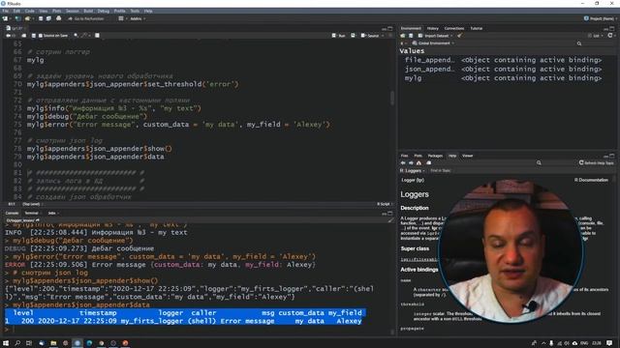The height and width of the screenshot is (348, 620).
Task: Open the Code menu
Action: tap(30, 11)
